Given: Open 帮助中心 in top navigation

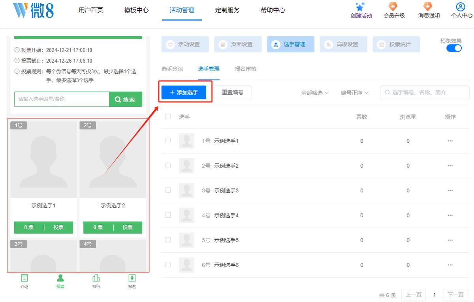Looking at the screenshot, I should point(273,10).
